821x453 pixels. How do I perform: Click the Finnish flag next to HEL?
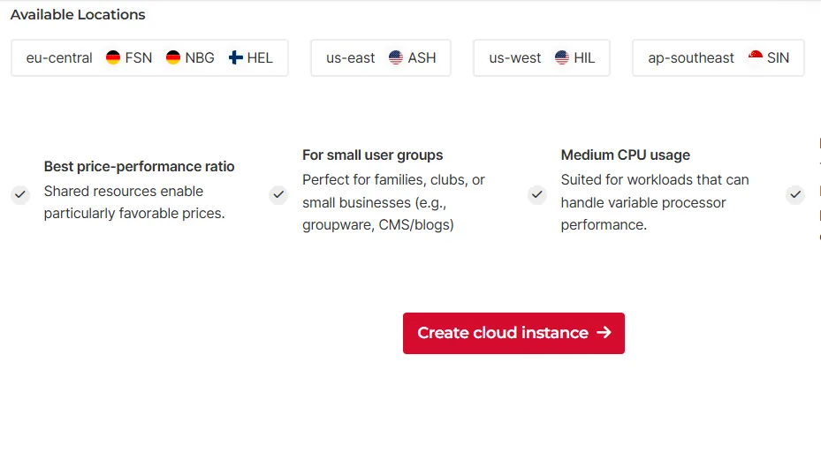(x=236, y=57)
